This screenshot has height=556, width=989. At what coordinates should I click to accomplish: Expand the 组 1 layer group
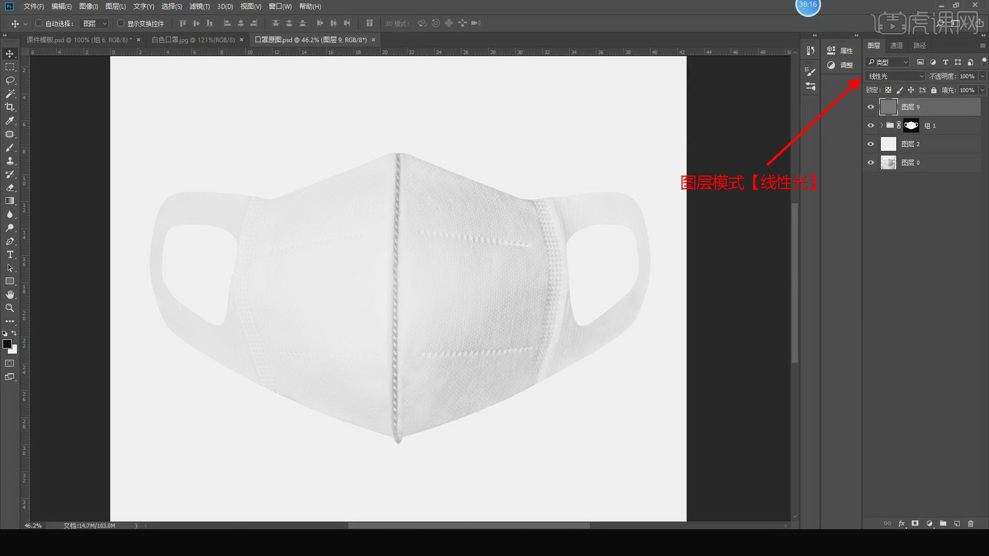tap(881, 126)
